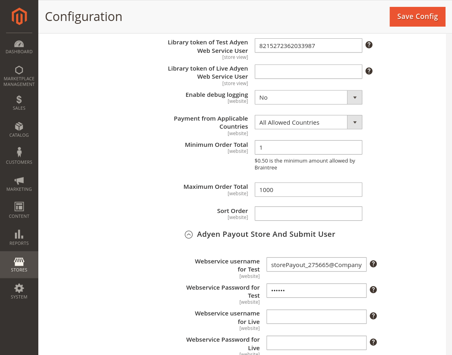Click the Sort Order input field

tap(308, 213)
